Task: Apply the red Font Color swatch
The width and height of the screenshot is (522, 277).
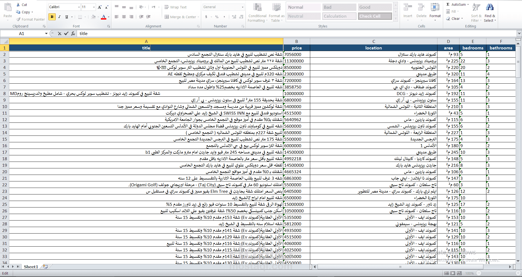Action: (x=104, y=17)
